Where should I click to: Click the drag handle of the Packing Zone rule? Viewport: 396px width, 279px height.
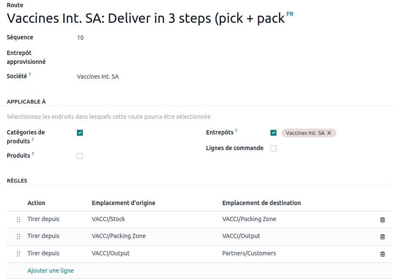tap(18, 237)
